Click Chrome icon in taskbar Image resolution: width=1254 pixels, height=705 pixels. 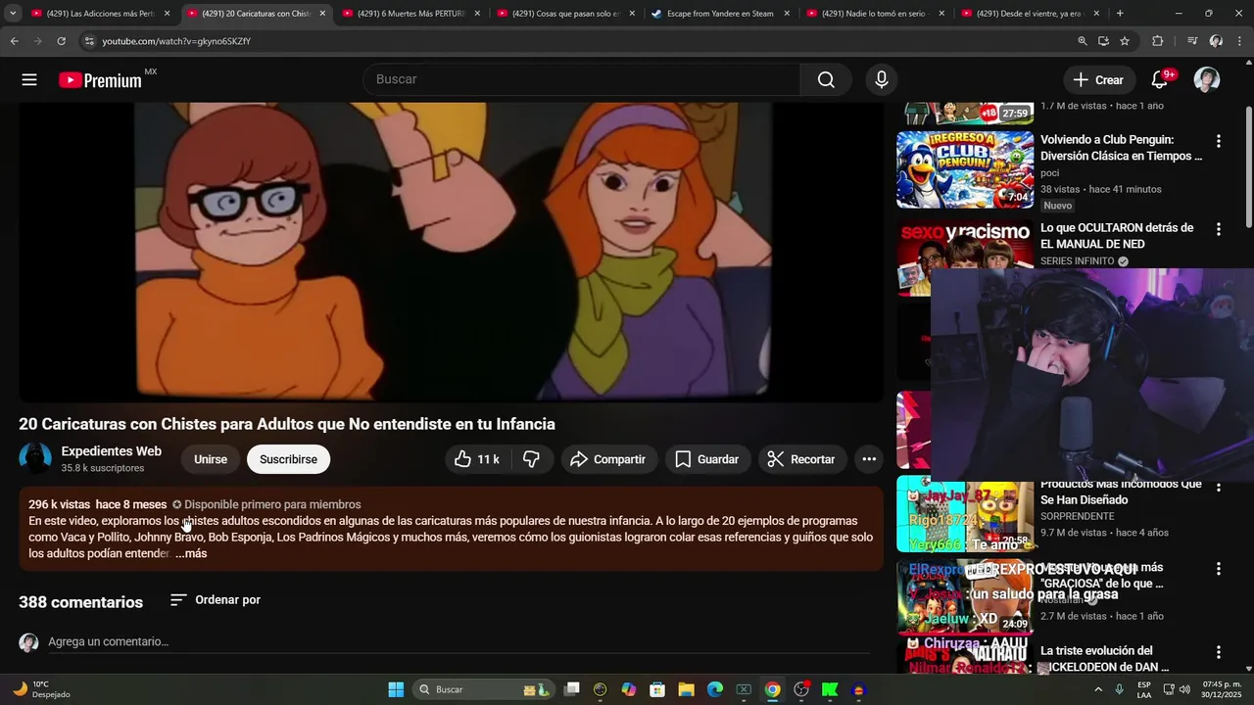(772, 689)
